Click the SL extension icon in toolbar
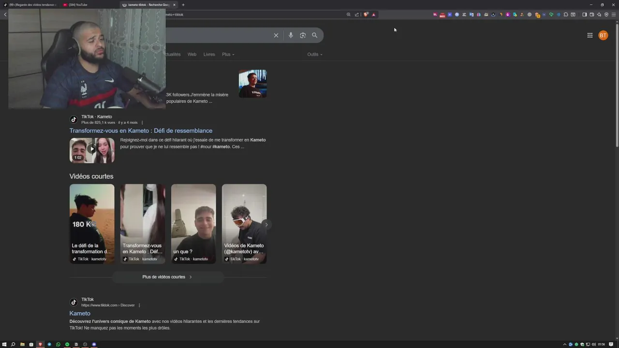Screen dimensions: 619x348 (x=435, y=14)
